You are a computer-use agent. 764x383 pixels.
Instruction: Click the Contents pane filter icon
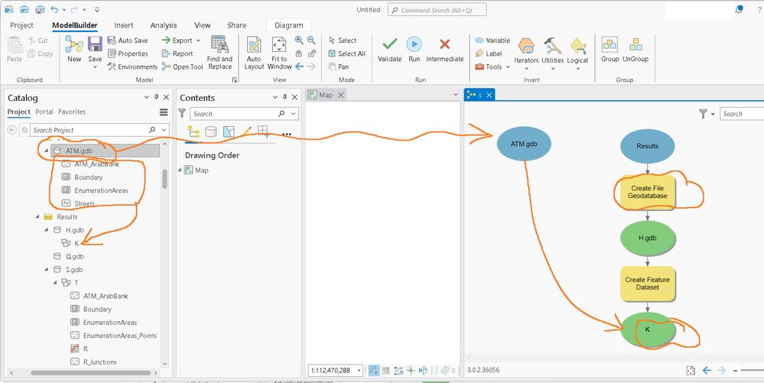(182, 114)
